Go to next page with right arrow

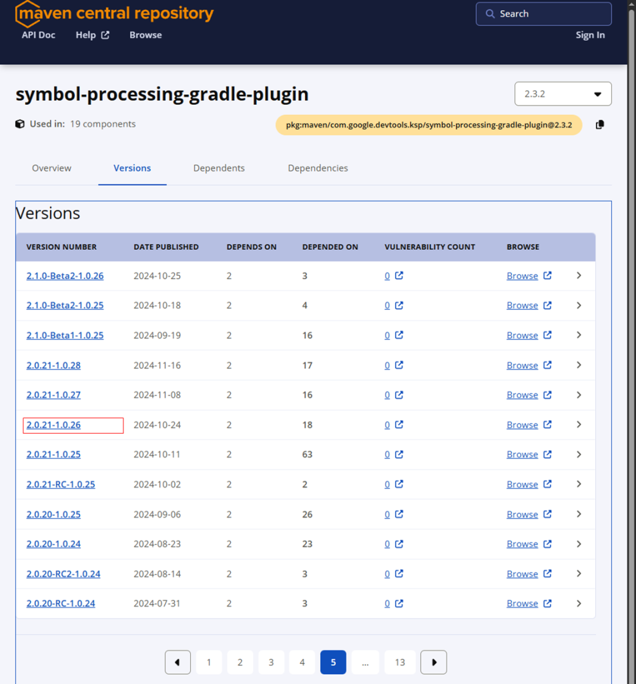[x=434, y=662]
